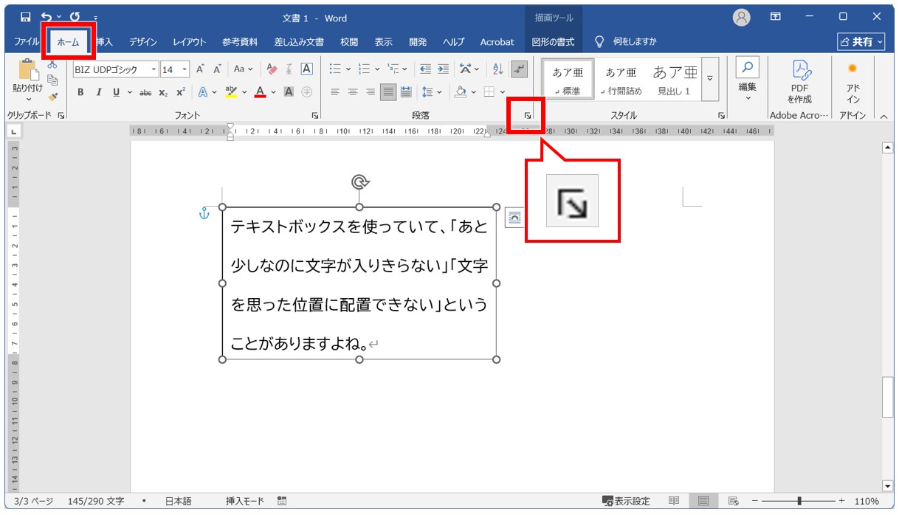899x515 pixels.
Task: Save the document with the floppy disk icon
Action: click(25, 17)
